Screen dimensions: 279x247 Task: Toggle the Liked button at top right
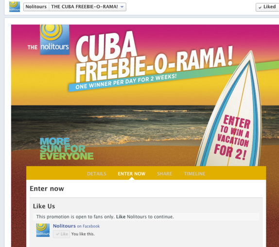coord(267,7)
